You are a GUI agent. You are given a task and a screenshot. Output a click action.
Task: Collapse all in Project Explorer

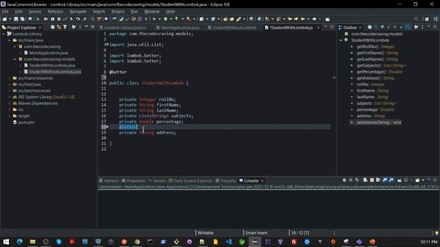pos(52,27)
